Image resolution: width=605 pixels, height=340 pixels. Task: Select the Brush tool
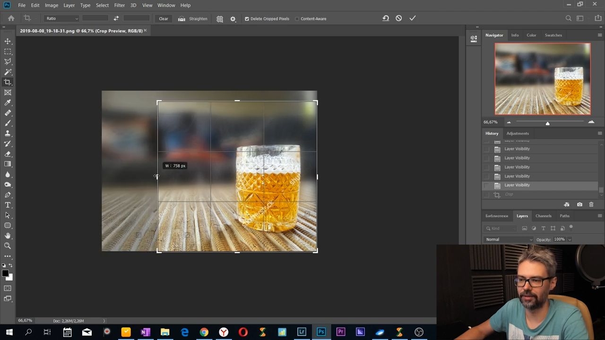click(x=8, y=123)
